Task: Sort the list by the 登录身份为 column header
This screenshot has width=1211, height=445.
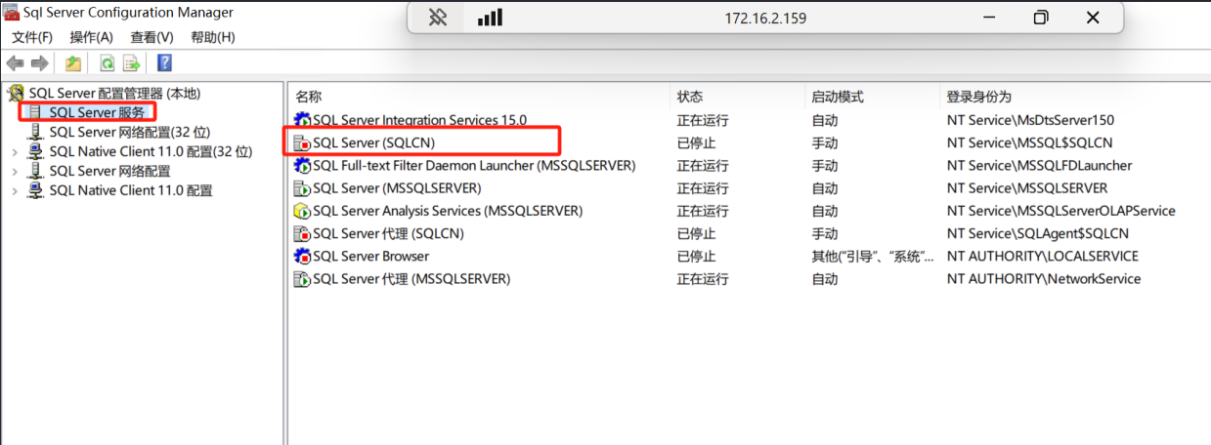Action: click(978, 97)
